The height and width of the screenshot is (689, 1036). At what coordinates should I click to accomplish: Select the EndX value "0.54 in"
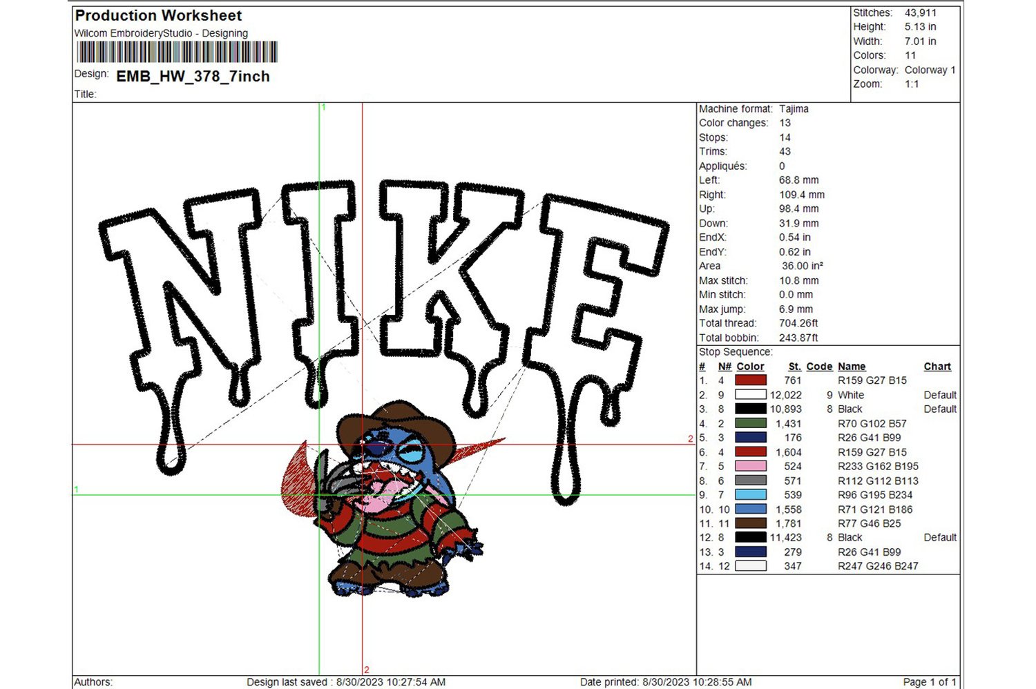point(795,237)
